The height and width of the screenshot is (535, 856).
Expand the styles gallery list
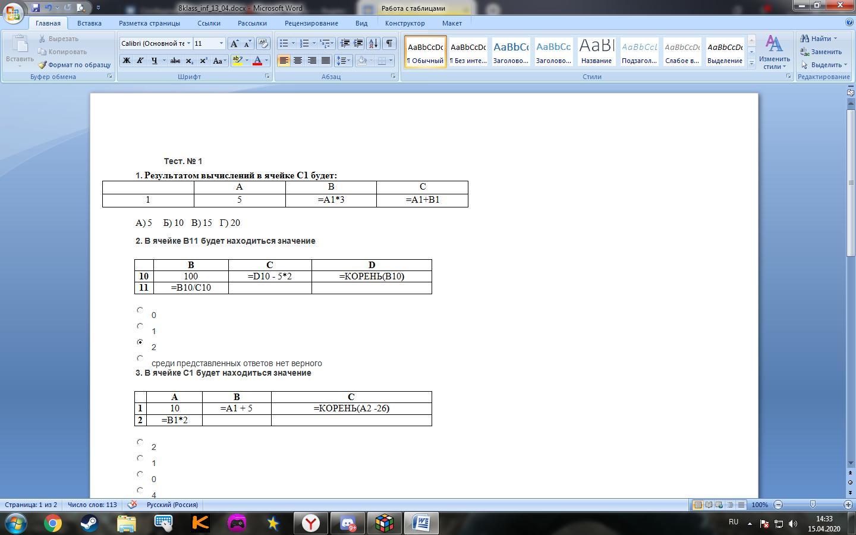[751, 62]
